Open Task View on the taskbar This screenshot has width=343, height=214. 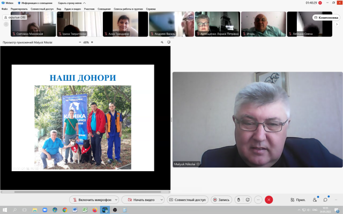[x=25, y=210]
